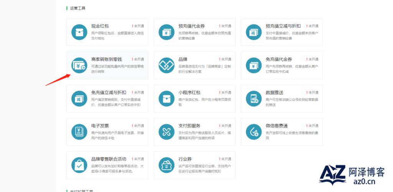The height and width of the screenshot is (192, 393).
Task: Click 未开通 status on 行业券 card
Action: coord(225,159)
